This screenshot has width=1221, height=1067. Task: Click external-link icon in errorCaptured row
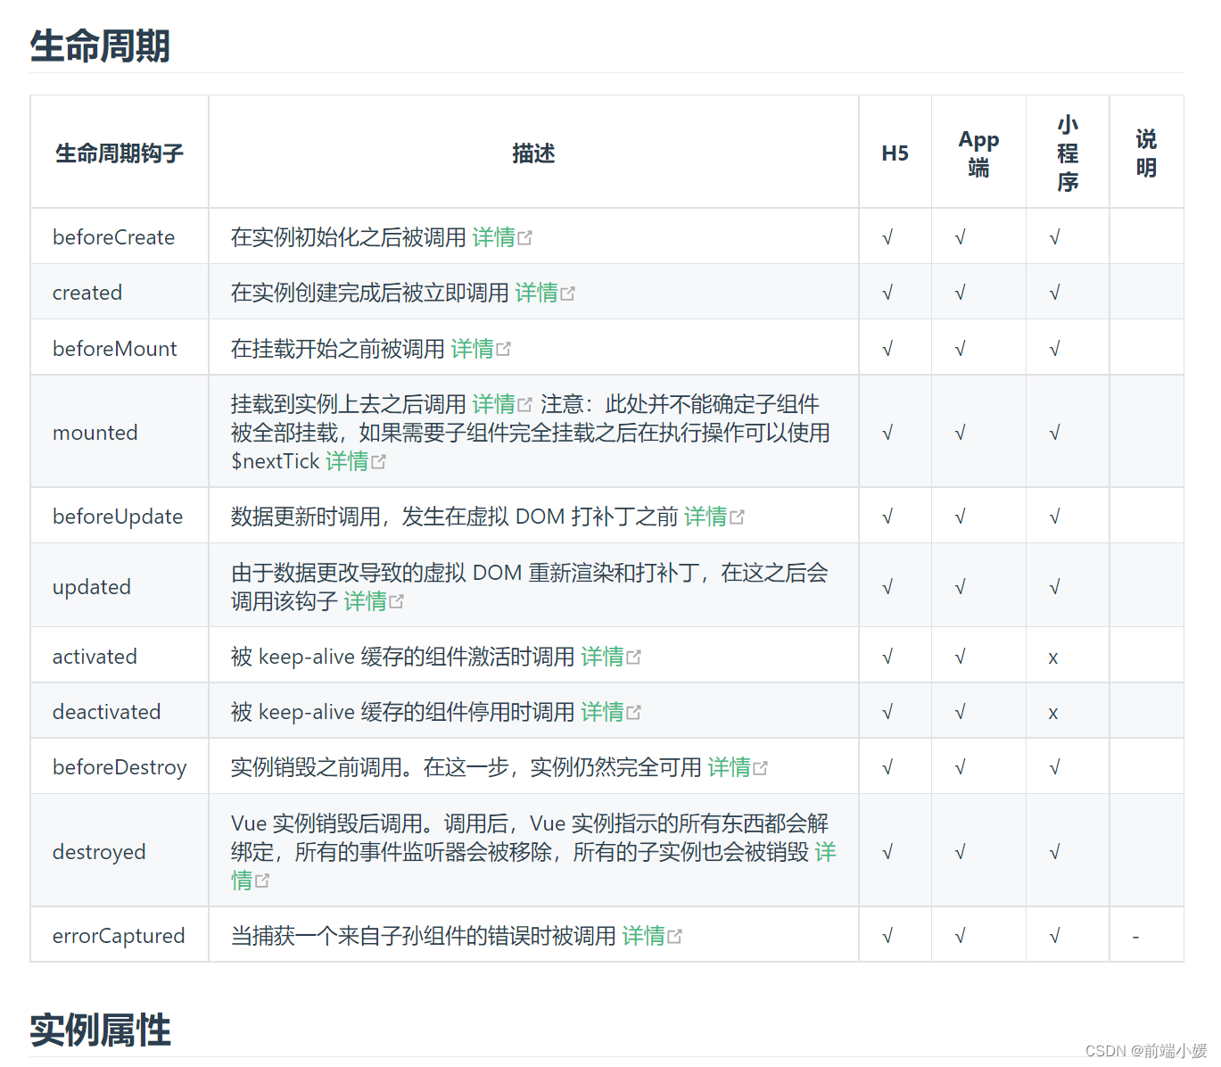675,937
